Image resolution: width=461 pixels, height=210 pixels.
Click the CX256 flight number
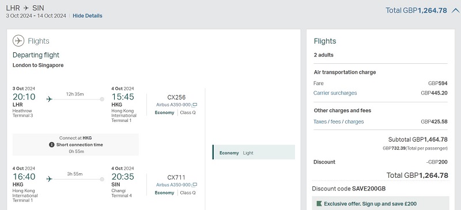[x=176, y=97]
